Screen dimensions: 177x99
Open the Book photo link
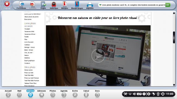[28, 19]
